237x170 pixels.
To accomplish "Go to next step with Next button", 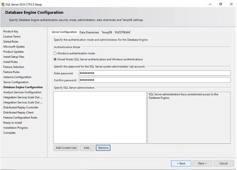I will click(202, 164).
